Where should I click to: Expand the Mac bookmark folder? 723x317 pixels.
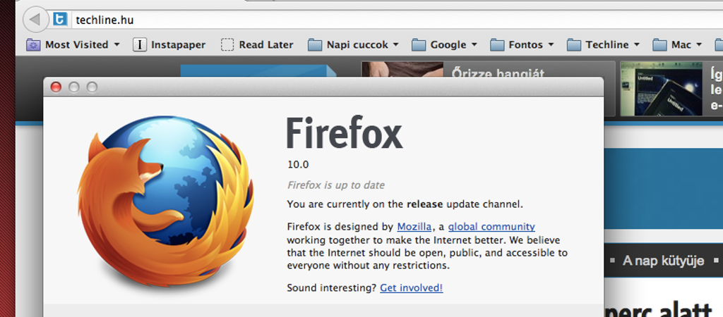pos(677,44)
